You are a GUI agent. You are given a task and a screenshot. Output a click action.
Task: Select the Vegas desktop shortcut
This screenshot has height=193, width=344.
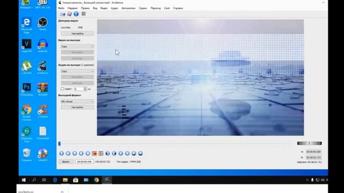tap(26, 46)
